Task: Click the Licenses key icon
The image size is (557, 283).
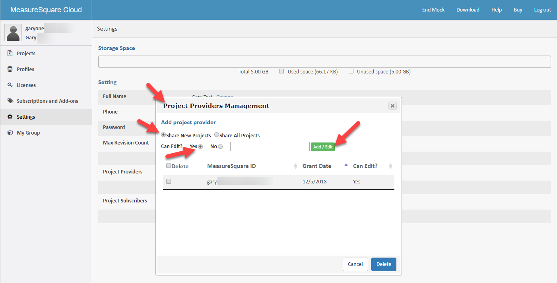Action: (x=10, y=85)
